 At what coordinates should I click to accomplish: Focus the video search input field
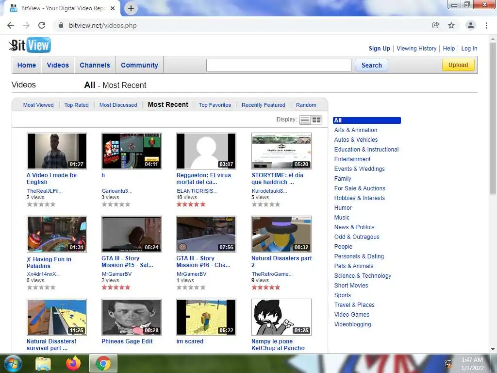(279, 65)
